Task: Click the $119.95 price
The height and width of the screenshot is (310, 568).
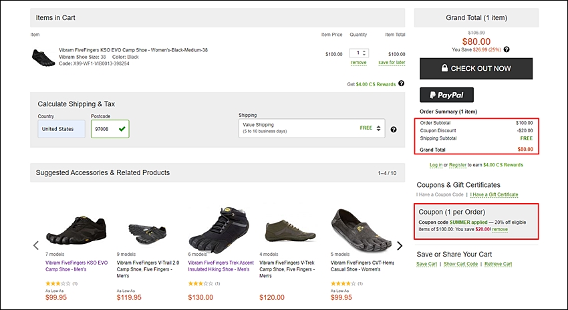Action: click(129, 298)
